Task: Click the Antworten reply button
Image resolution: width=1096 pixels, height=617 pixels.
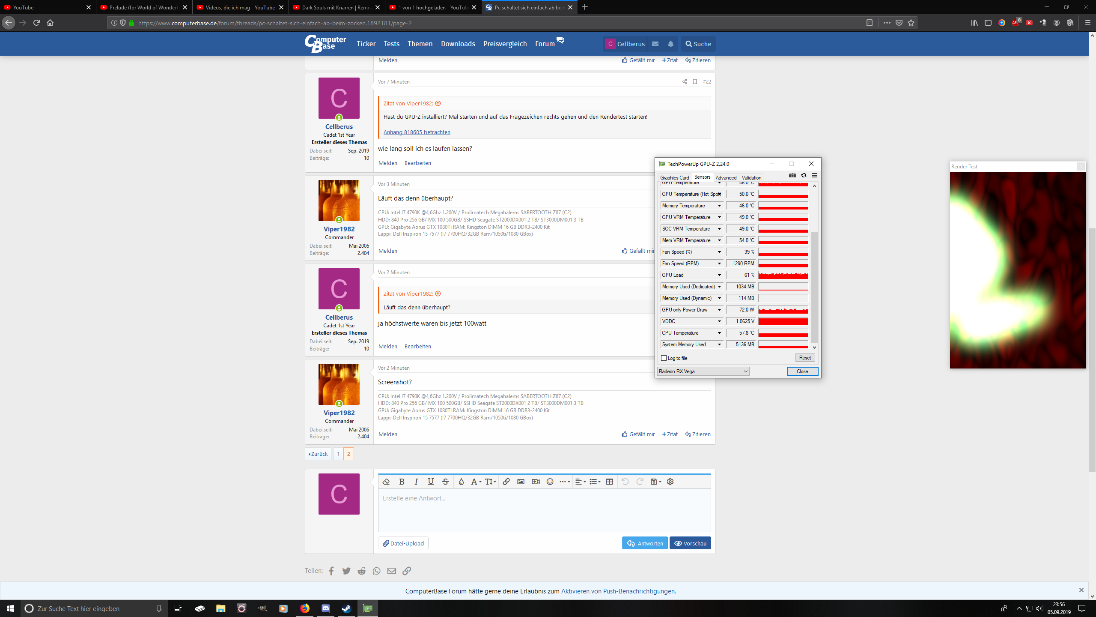Action: [x=645, y=543]
